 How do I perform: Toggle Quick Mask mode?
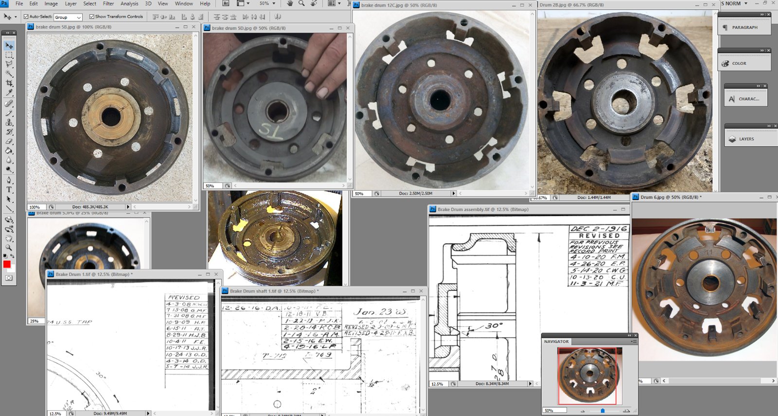pos(9,278)
